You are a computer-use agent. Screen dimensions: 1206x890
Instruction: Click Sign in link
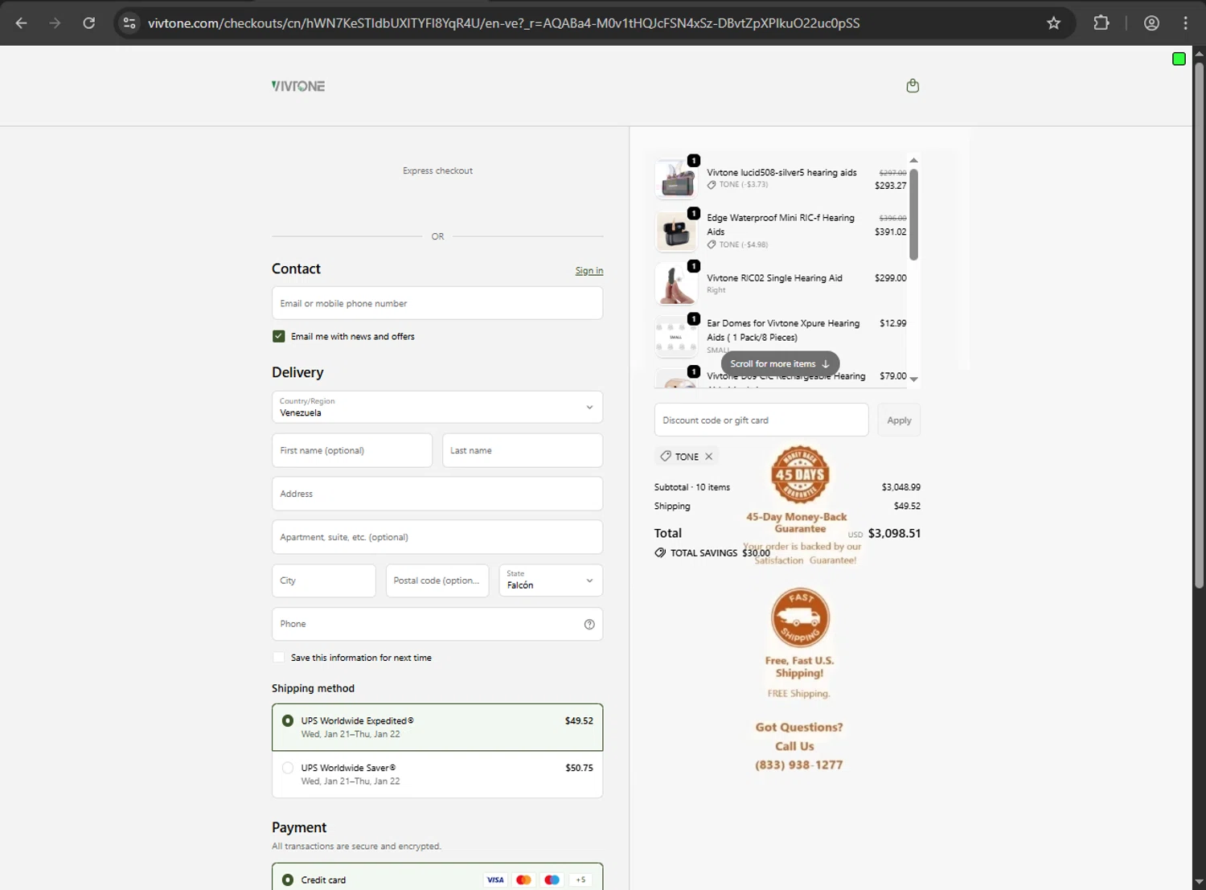point(589,271)
